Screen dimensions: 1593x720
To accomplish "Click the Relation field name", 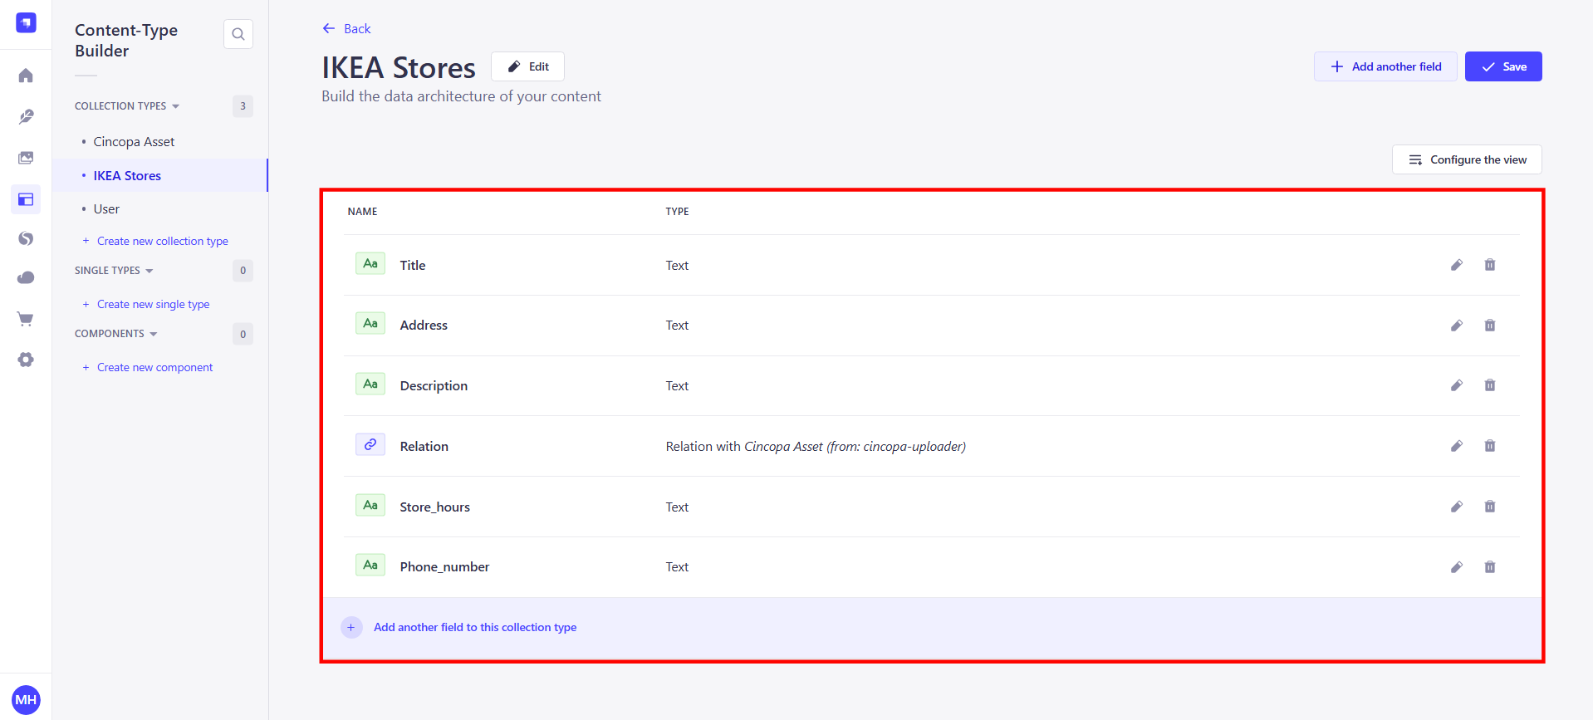I will tap(424, 446).
